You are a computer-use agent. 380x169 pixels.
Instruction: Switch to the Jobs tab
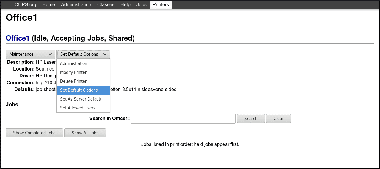coord(142,5)
